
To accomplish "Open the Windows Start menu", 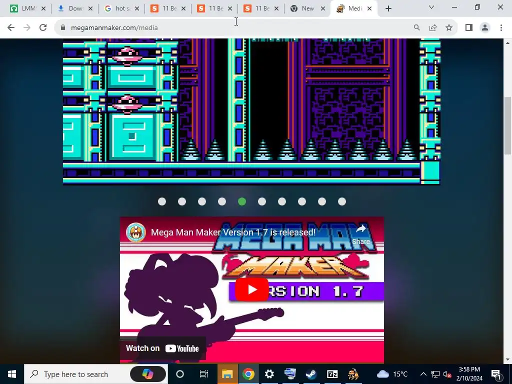I will (x=12, y=374).
